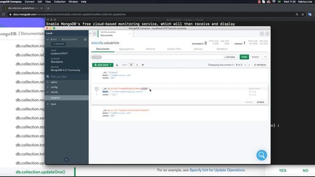Open the View menu

[x=48, y=1]
